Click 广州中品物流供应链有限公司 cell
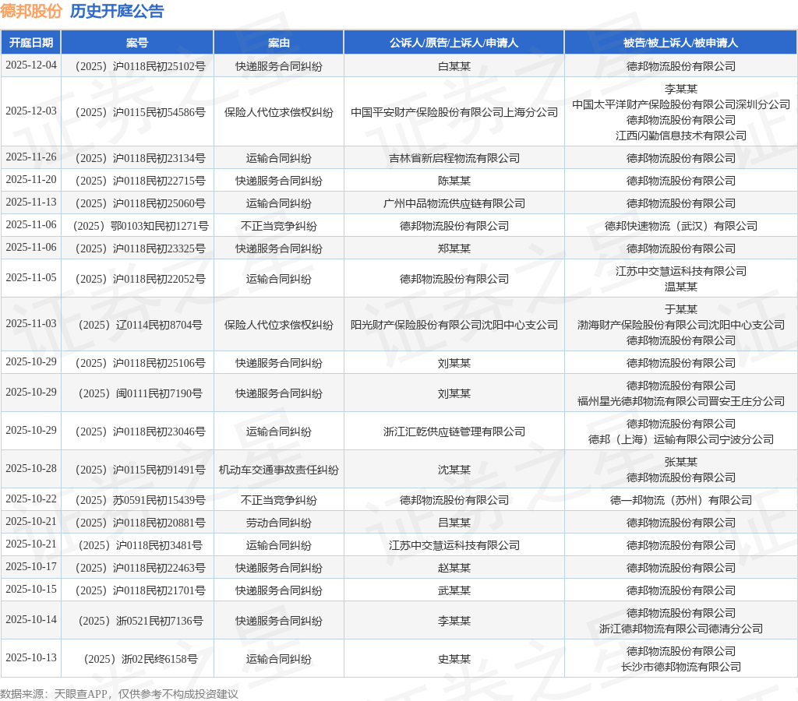Screen dimensions: 798x701 coord(454,203)
